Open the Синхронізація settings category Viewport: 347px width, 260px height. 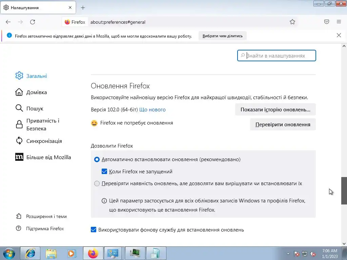point(39,141)
